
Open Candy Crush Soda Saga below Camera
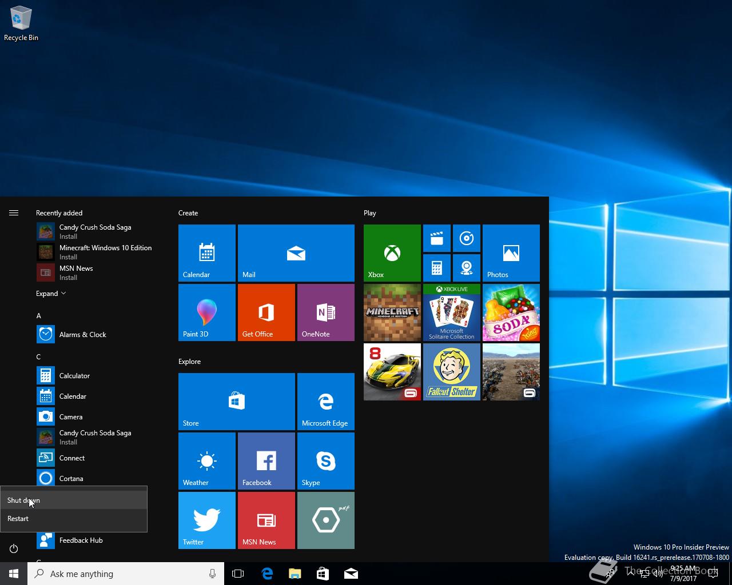point(97,437)
